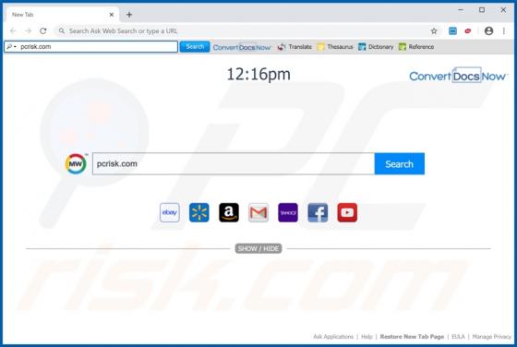Open the Ask Applications footer link
The image size is (517, 347).
coord(333,337)
